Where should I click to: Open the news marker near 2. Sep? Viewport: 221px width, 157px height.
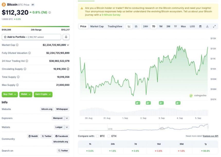click(x=148, y=103)
